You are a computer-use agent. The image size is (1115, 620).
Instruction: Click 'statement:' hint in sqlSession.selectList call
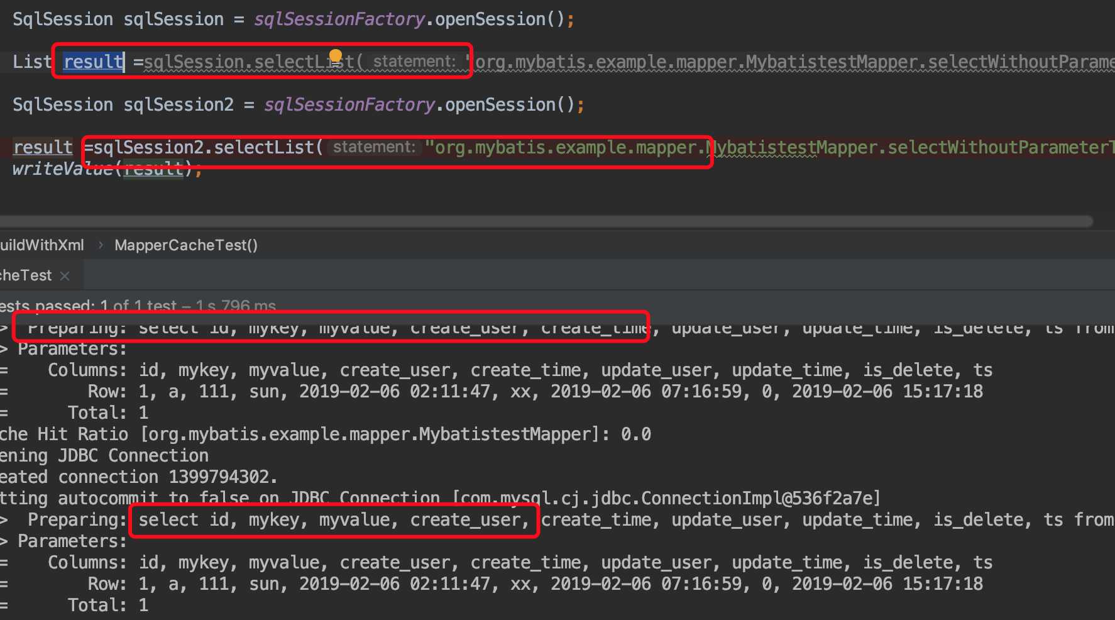tap(414, 62)
